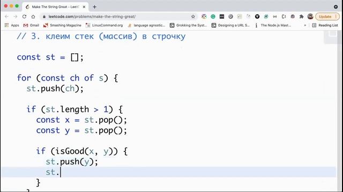
Task: Go back to the previous page
Action: [6, 17]
